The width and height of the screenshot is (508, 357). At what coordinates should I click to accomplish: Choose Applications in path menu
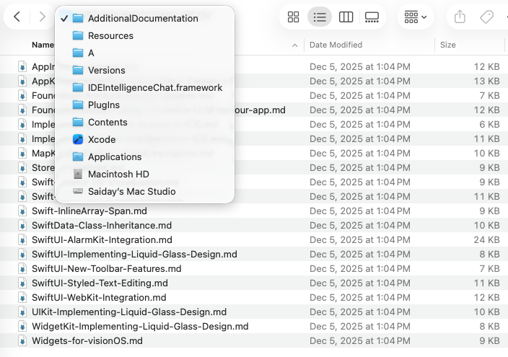[x=145, y=157]
